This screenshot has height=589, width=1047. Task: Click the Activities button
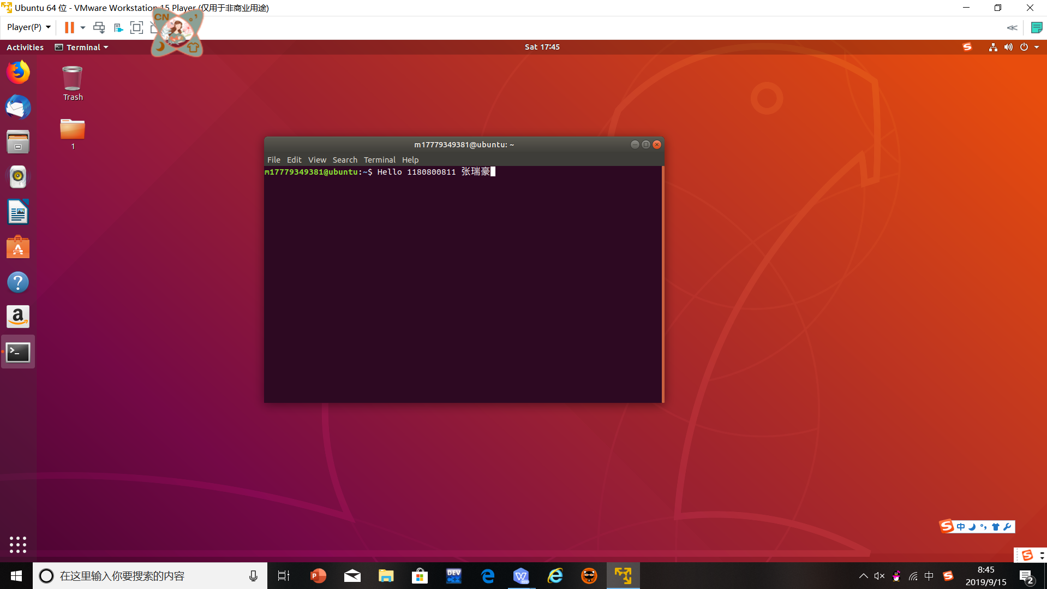[x=25, y=47]
